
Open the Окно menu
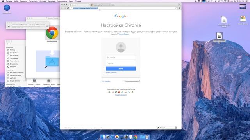click(x=71, y=1)
